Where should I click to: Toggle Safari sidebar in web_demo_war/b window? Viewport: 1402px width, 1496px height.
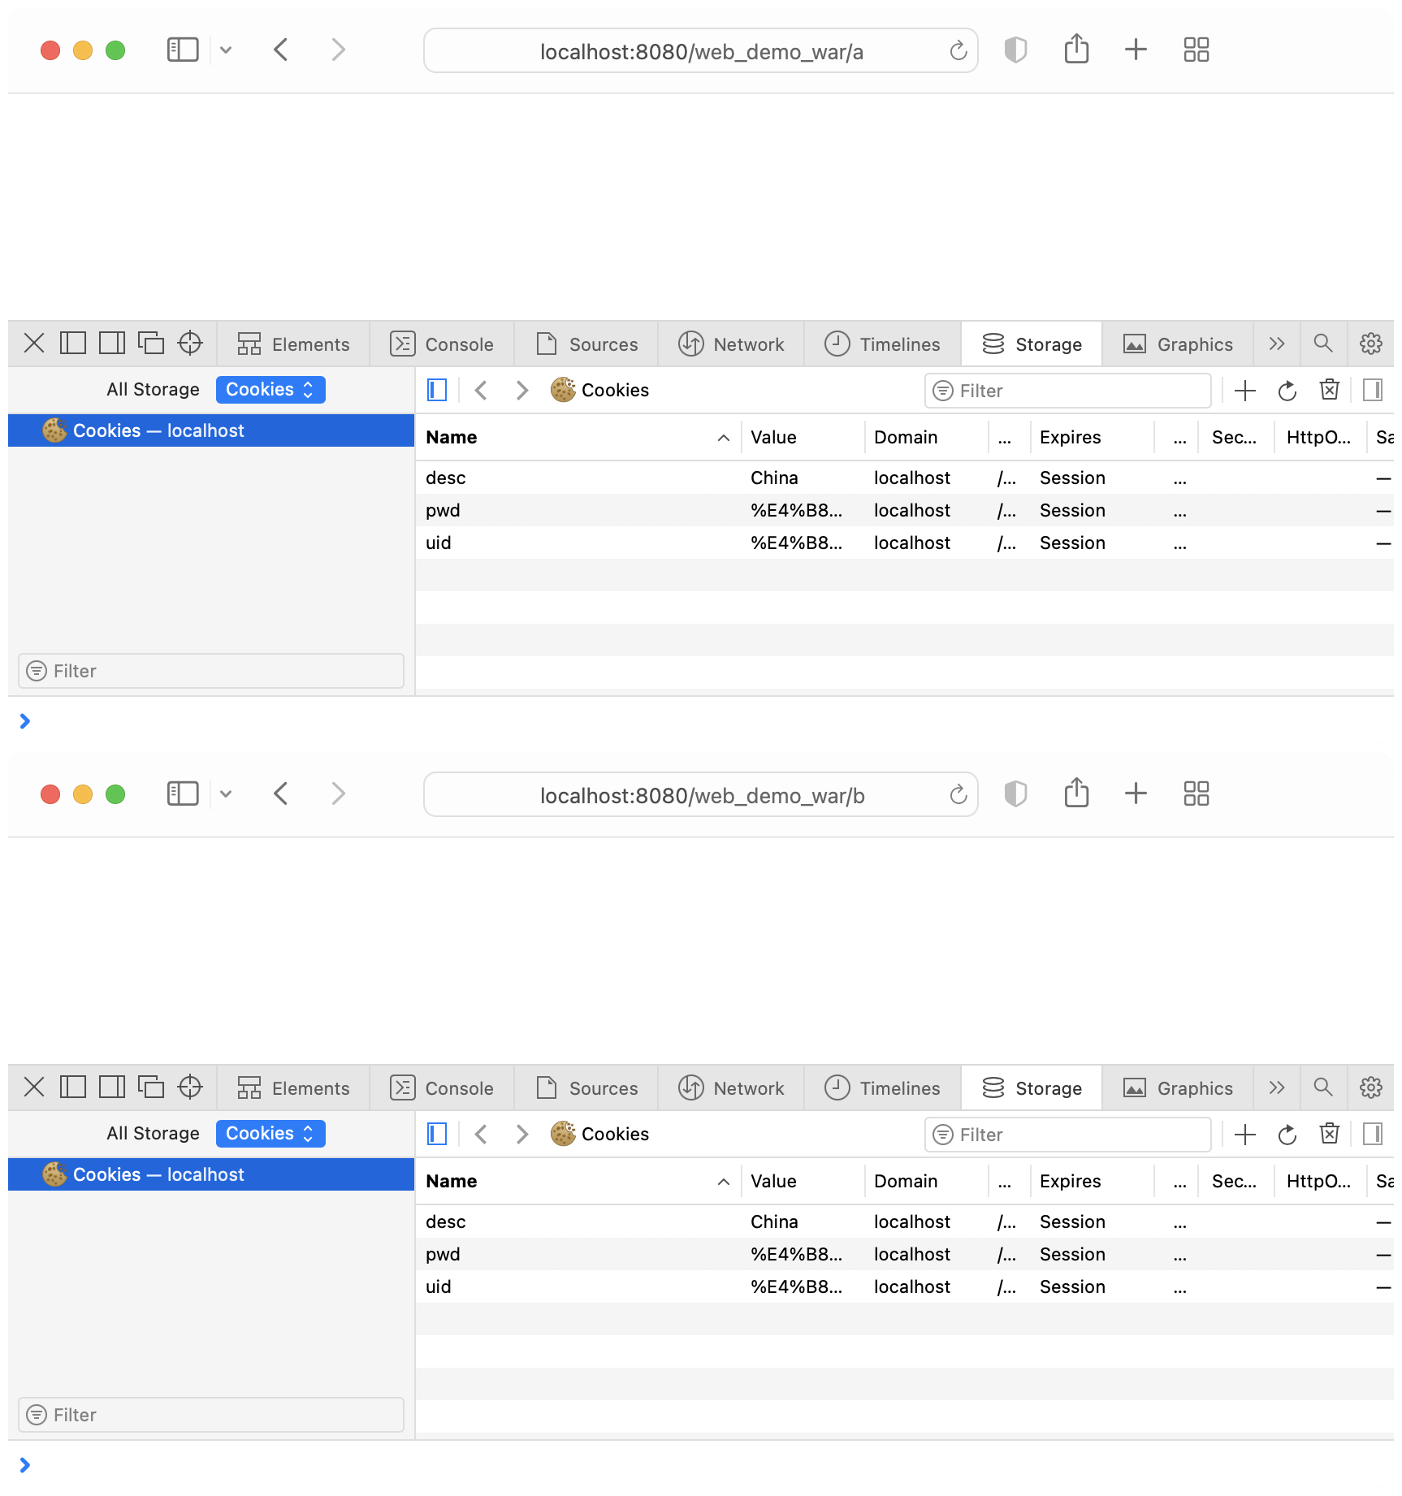point(183,793)
